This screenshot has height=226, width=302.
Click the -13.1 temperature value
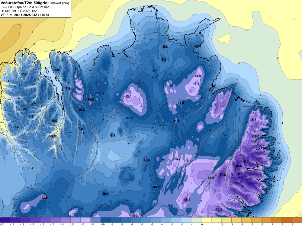128,96
